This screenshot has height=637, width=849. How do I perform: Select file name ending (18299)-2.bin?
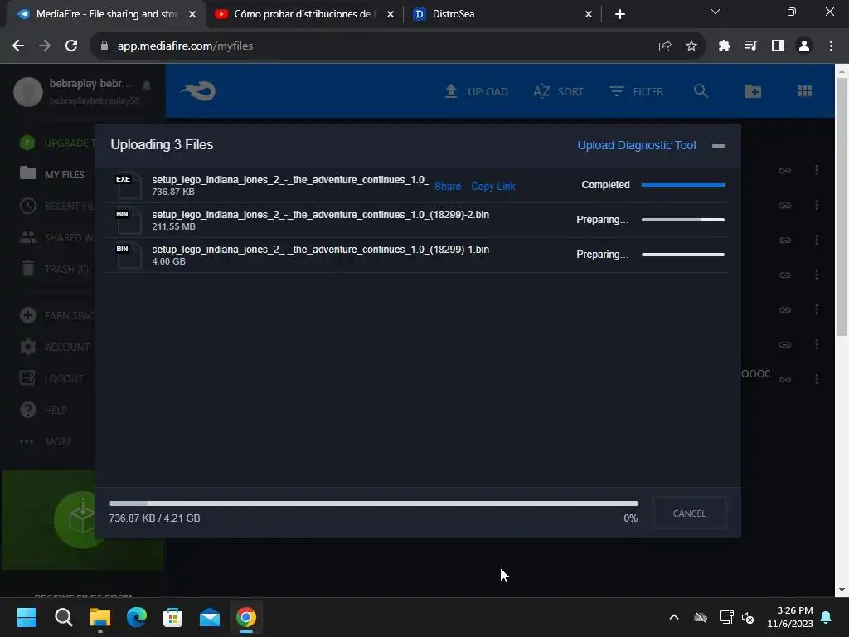(321, 215)
